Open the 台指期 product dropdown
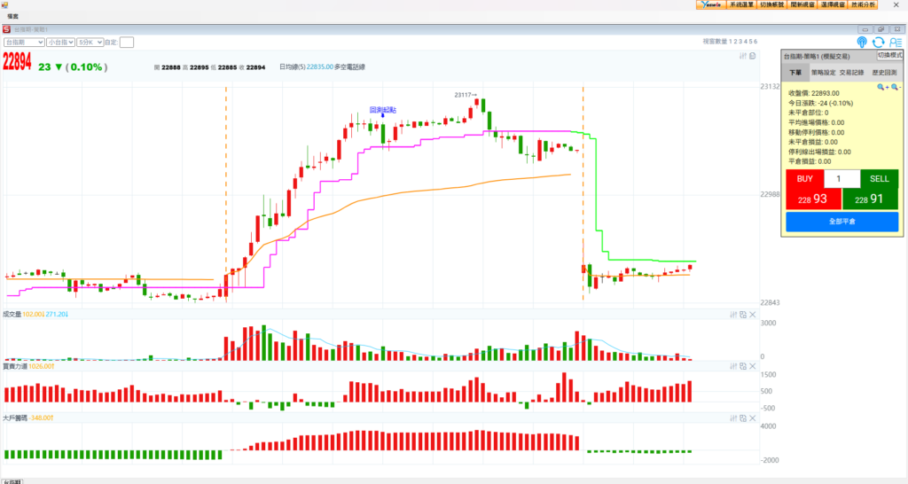Screen dimensions: 908x484 tap(24, 43)
